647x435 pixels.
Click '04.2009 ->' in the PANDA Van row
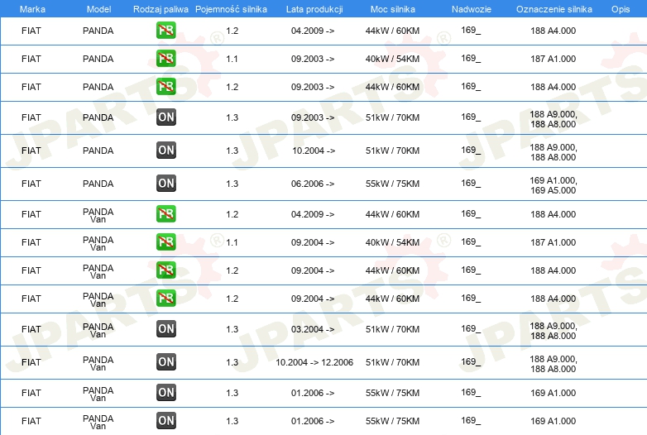313,214
